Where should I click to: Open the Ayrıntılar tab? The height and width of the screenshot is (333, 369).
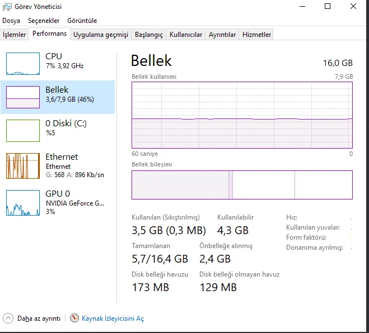point(222,35)
